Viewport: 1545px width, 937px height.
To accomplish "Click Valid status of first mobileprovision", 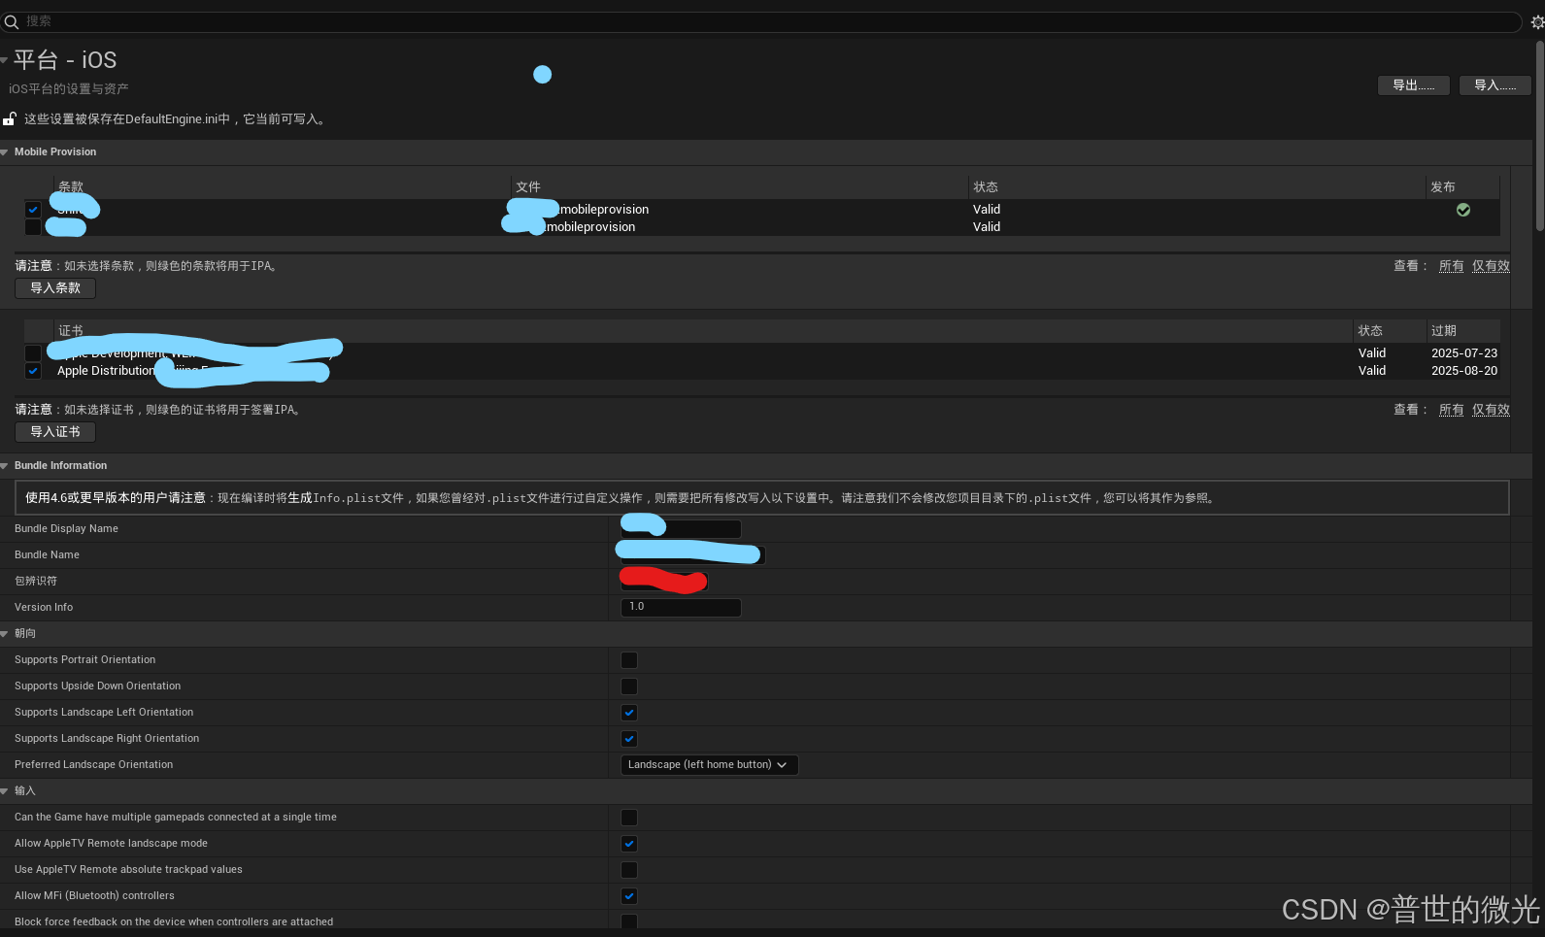I will coord(987,210).
